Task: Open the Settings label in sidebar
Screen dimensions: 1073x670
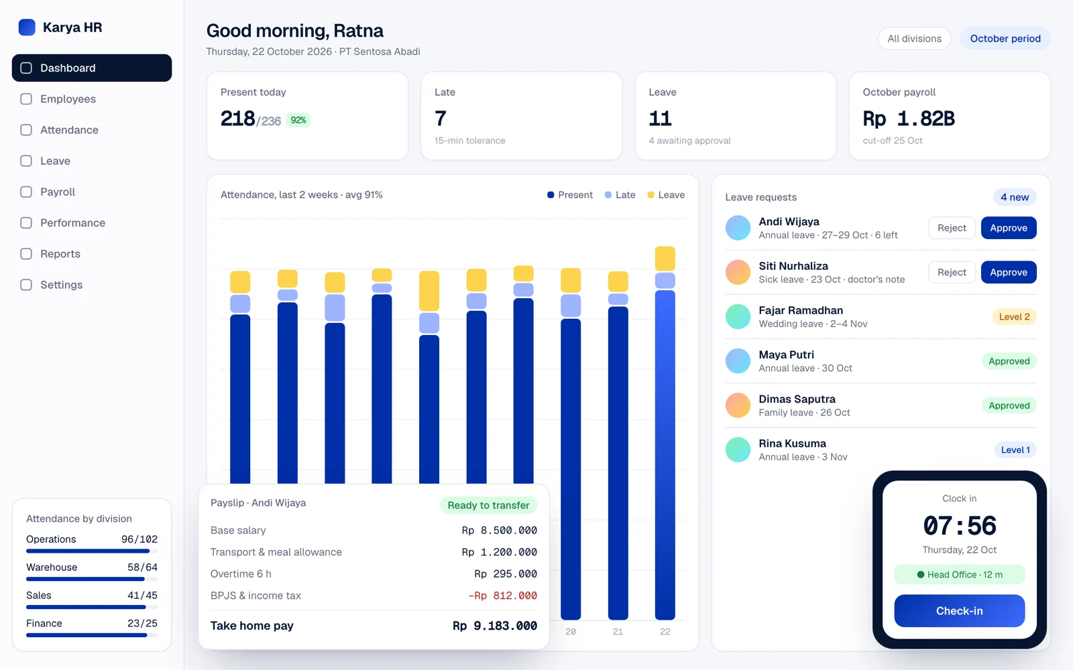Action: click(x=61, y=285)
